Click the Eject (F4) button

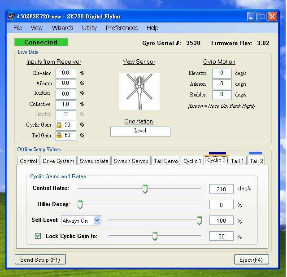point(251,259)
